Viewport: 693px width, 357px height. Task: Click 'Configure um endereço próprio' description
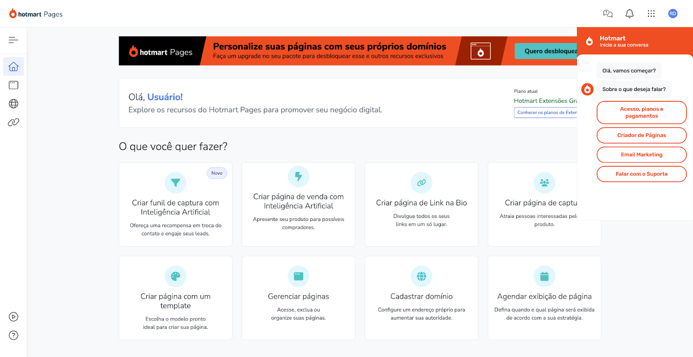421,314
